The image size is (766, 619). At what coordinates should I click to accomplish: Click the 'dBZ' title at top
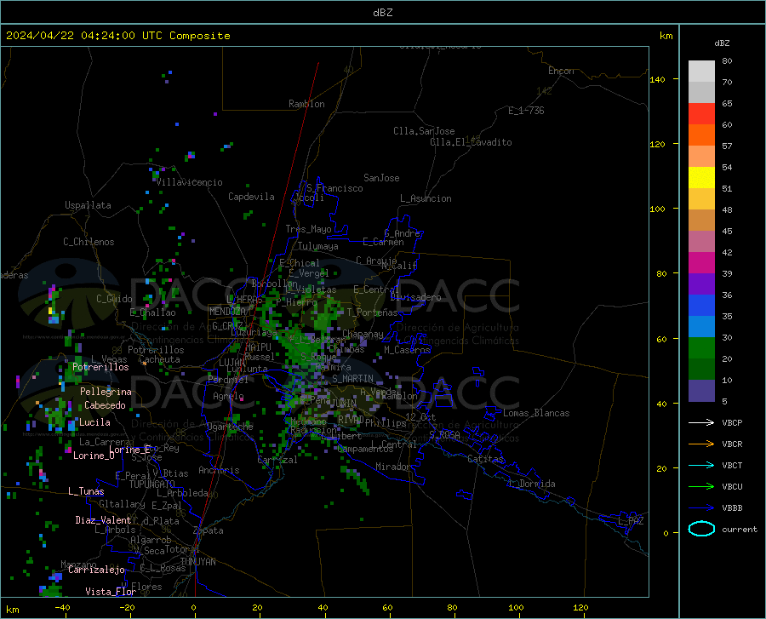pyautogui.click(x=382, y=13)
